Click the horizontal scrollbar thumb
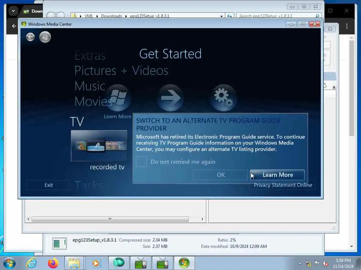 (x=110, y=219)
